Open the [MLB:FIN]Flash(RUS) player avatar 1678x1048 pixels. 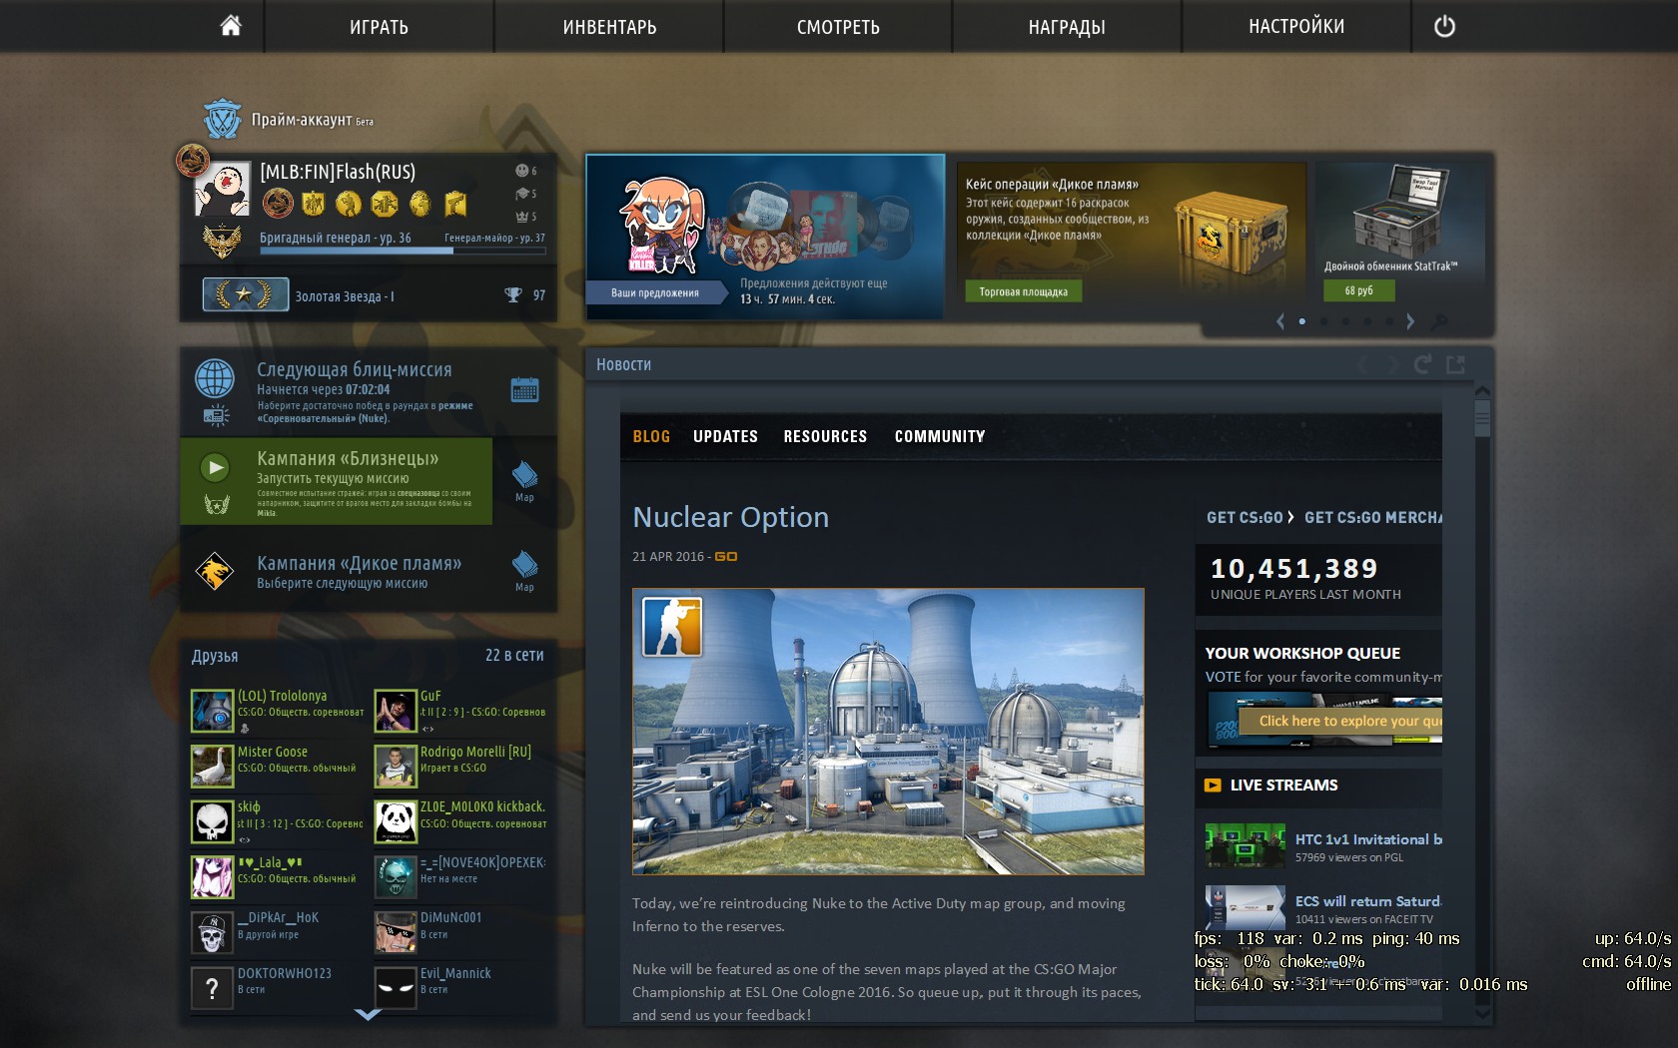tap(222, 190)
